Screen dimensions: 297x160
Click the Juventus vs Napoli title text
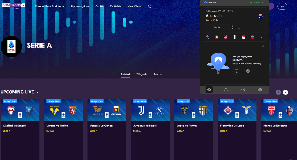point(145,126)
